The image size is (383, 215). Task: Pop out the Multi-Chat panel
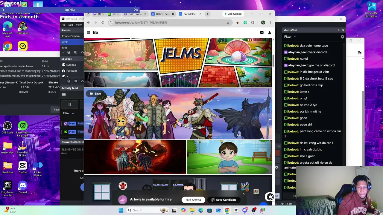339,30
